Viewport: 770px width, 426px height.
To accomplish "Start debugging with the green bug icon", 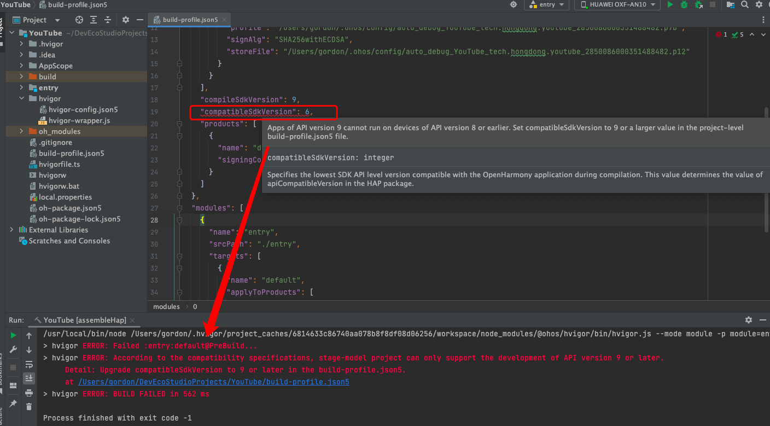I will coord(684,4).
